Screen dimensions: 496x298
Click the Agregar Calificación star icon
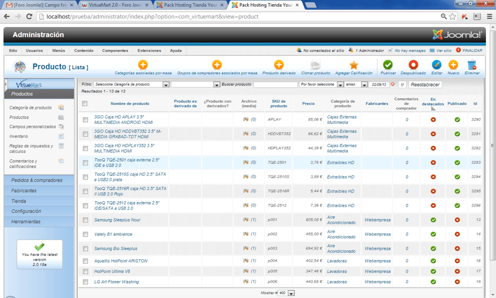(x=354, y=65)
